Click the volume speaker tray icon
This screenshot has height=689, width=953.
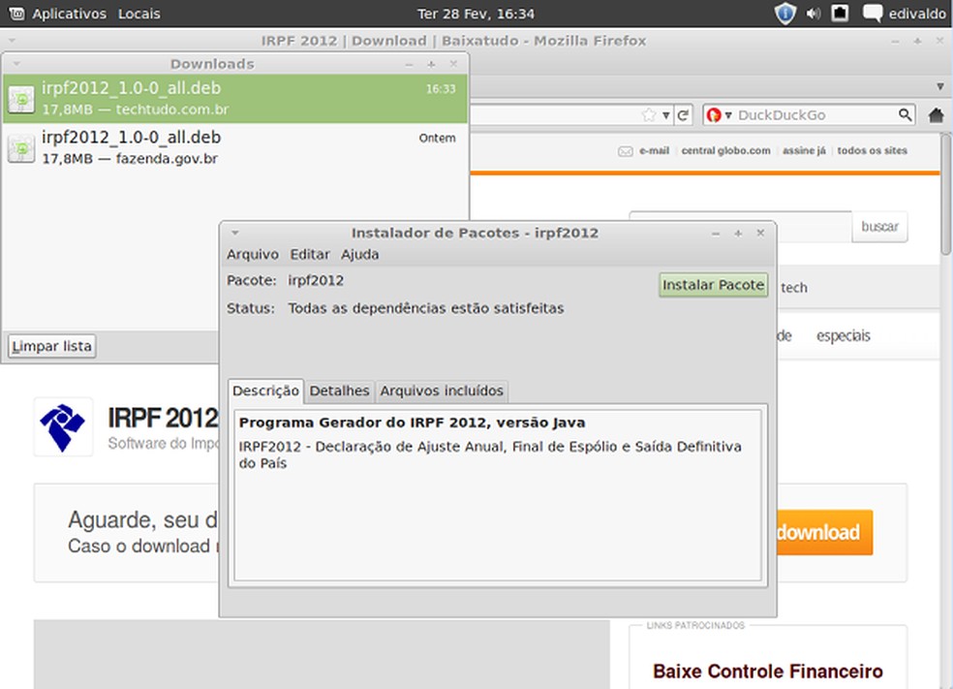point(814,14)
